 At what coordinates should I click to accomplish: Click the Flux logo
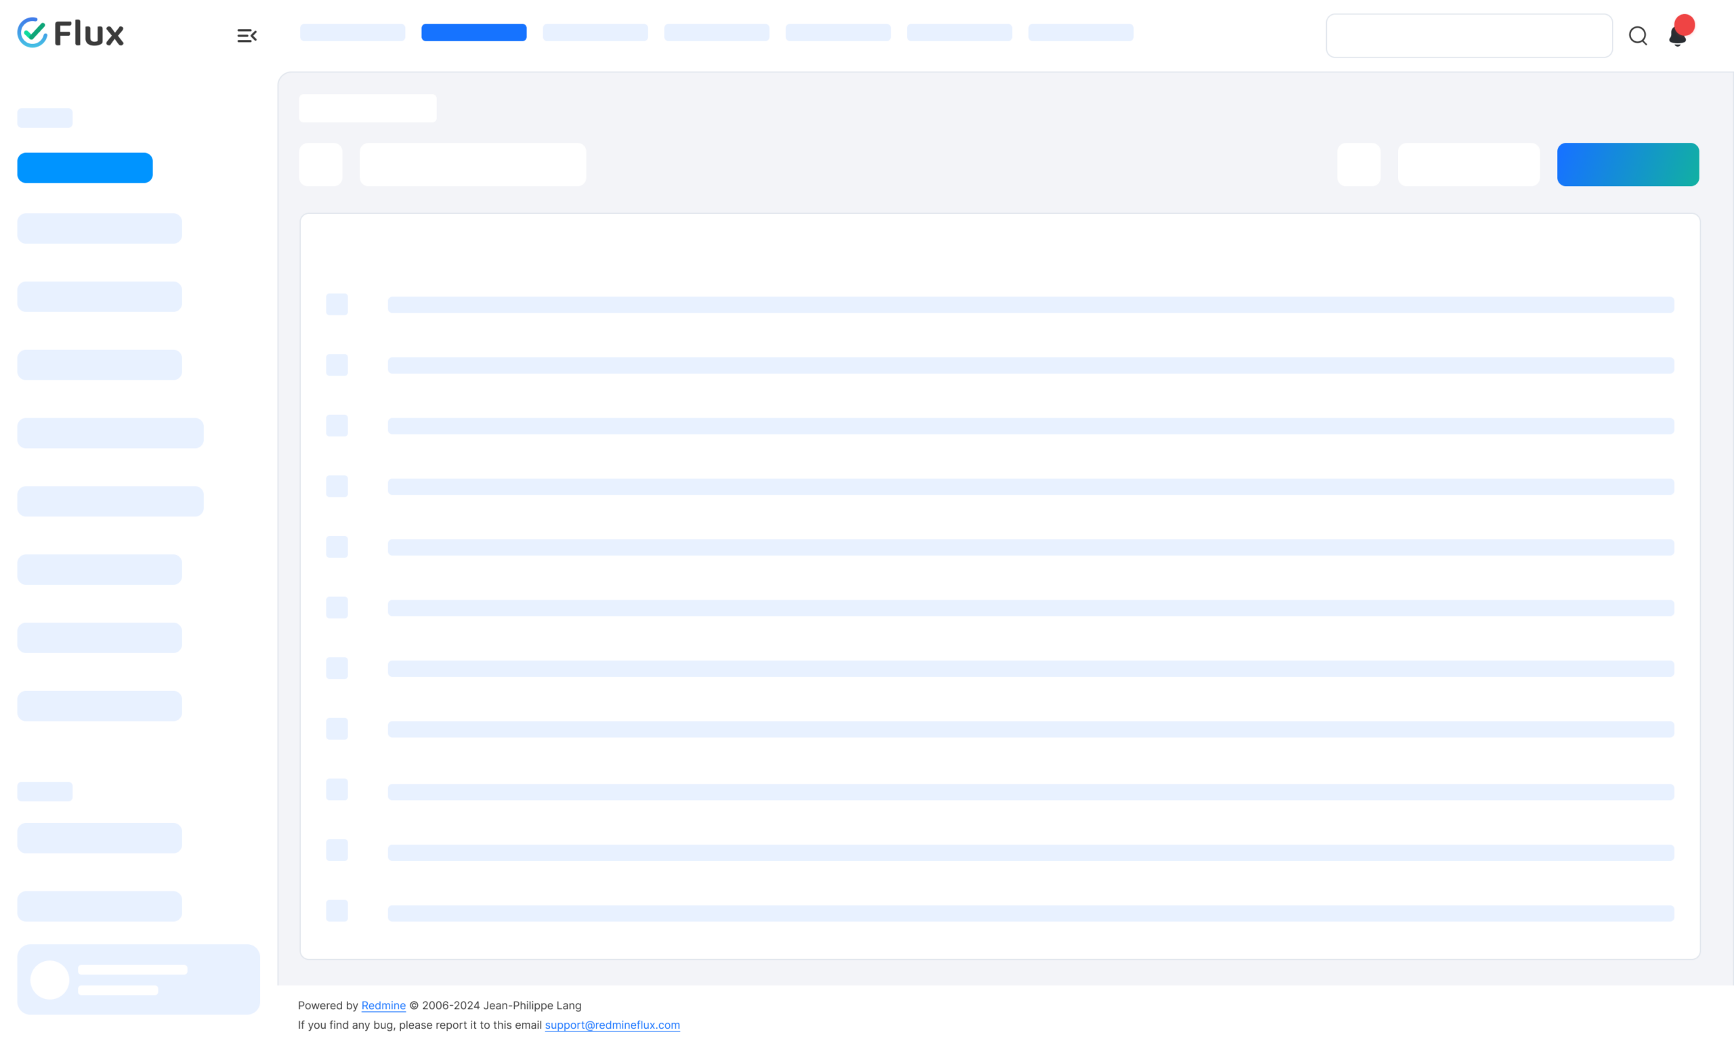coord(70,33)
